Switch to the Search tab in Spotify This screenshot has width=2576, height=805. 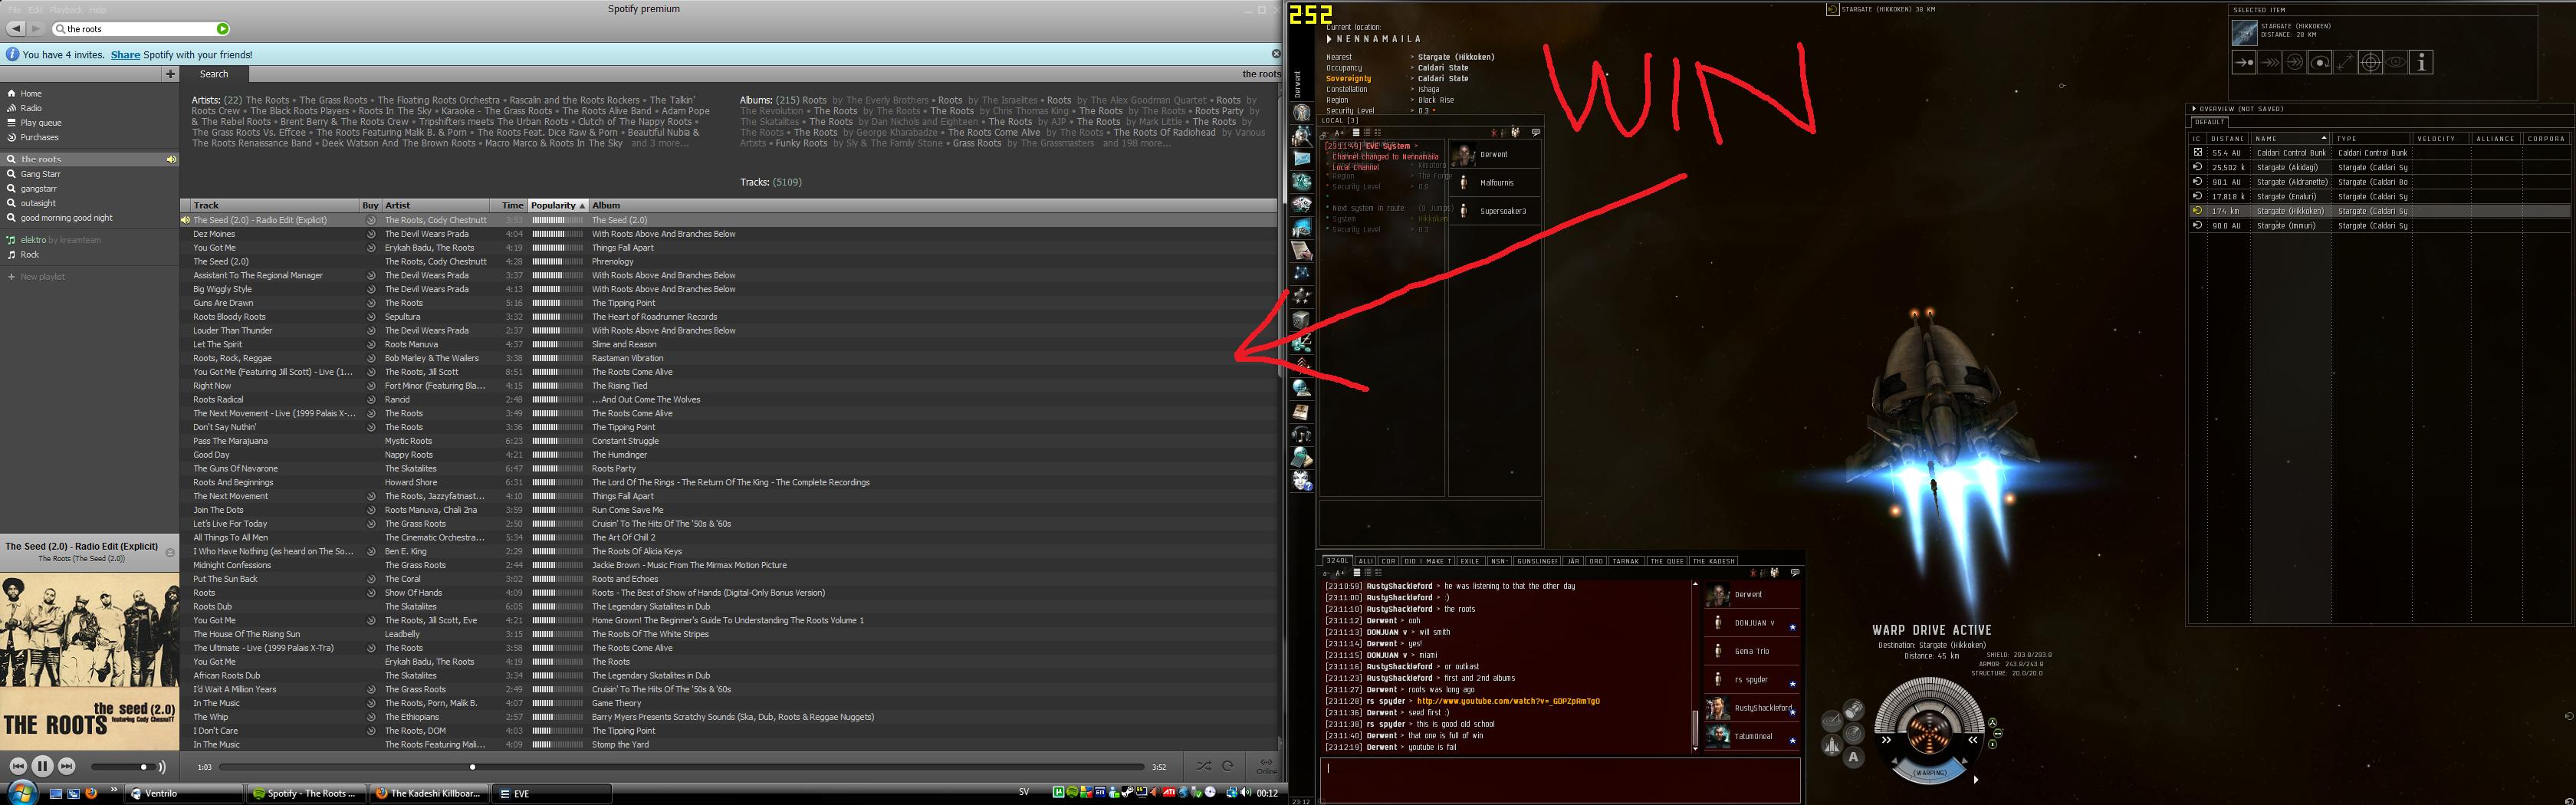pos(214,74)
